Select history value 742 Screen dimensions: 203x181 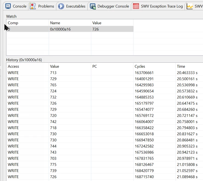[53, 122]
